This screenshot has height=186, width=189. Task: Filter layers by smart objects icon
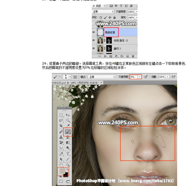[x=131, y=6]
